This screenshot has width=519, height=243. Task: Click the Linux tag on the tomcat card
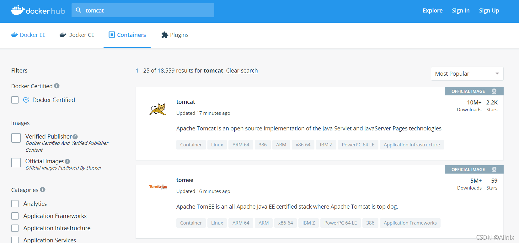(x=217, y=144)
